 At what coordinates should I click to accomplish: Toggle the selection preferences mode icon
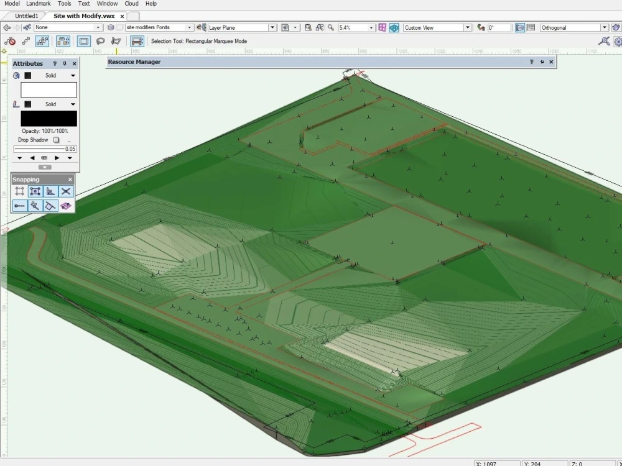(137, 41)
